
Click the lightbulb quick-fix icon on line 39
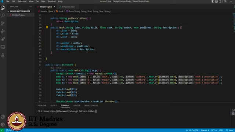click(x=47, y=27)
